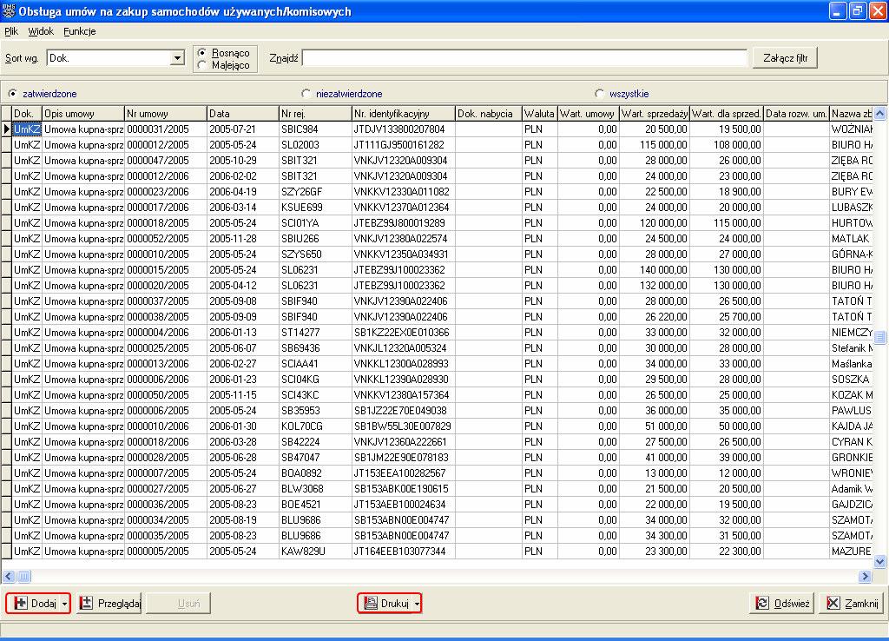Click row selector of 0000031/2005
The height and width of the screenshot is (641, 889).
click(6, 129)
